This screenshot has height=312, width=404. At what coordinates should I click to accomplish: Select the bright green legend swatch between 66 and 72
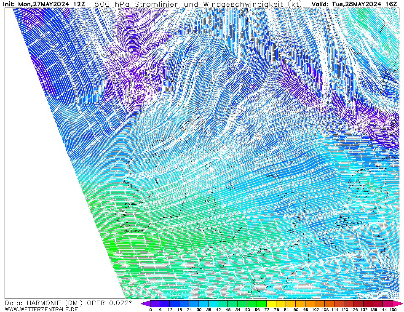pos(262,304)
